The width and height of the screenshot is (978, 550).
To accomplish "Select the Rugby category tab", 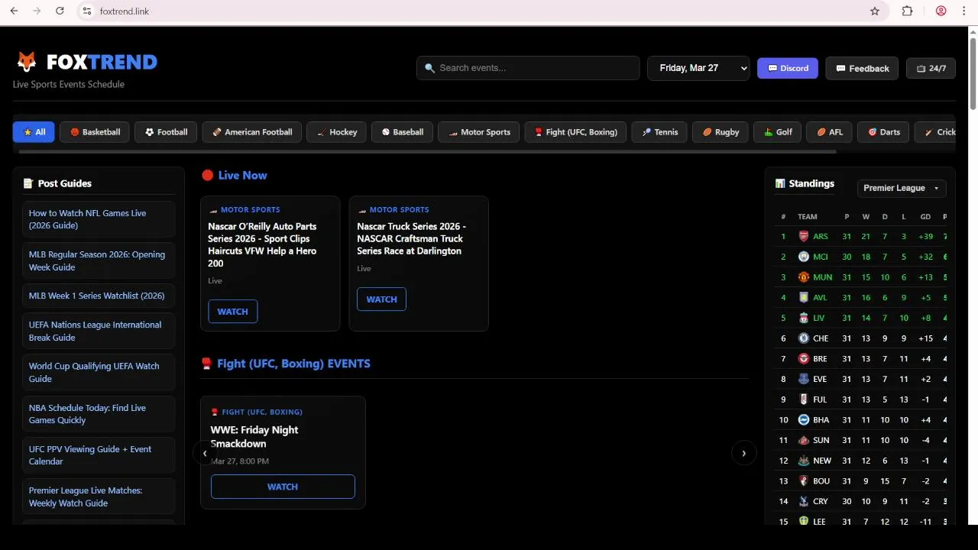I will 721,132.
